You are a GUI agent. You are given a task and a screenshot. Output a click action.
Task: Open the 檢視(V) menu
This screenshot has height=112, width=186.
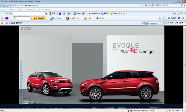[x=20, y=10]
